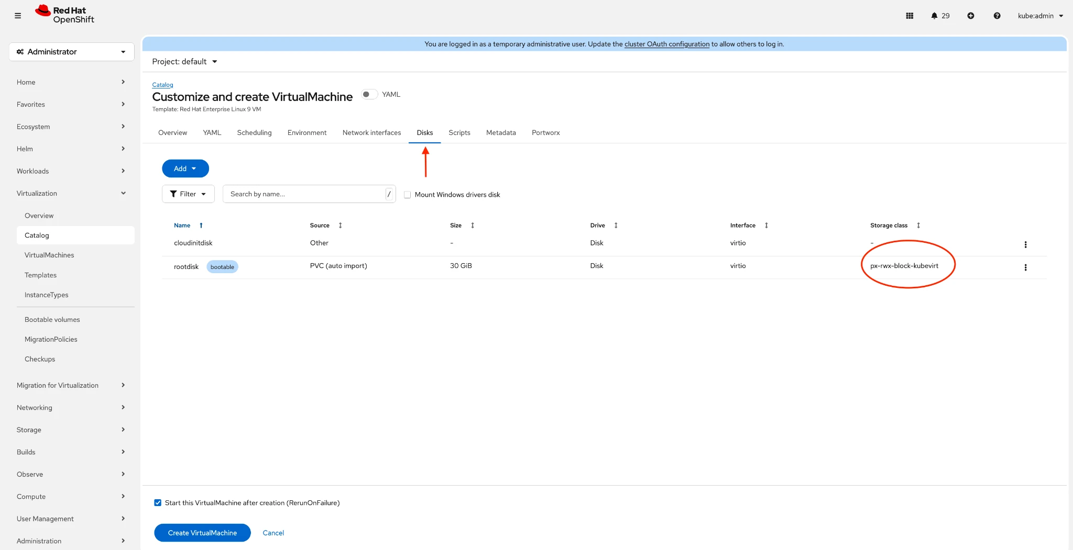Switch to the Metadata tab
This screenshot has width=1073, height=550.
pyautogui.click(x=501, y=133)
